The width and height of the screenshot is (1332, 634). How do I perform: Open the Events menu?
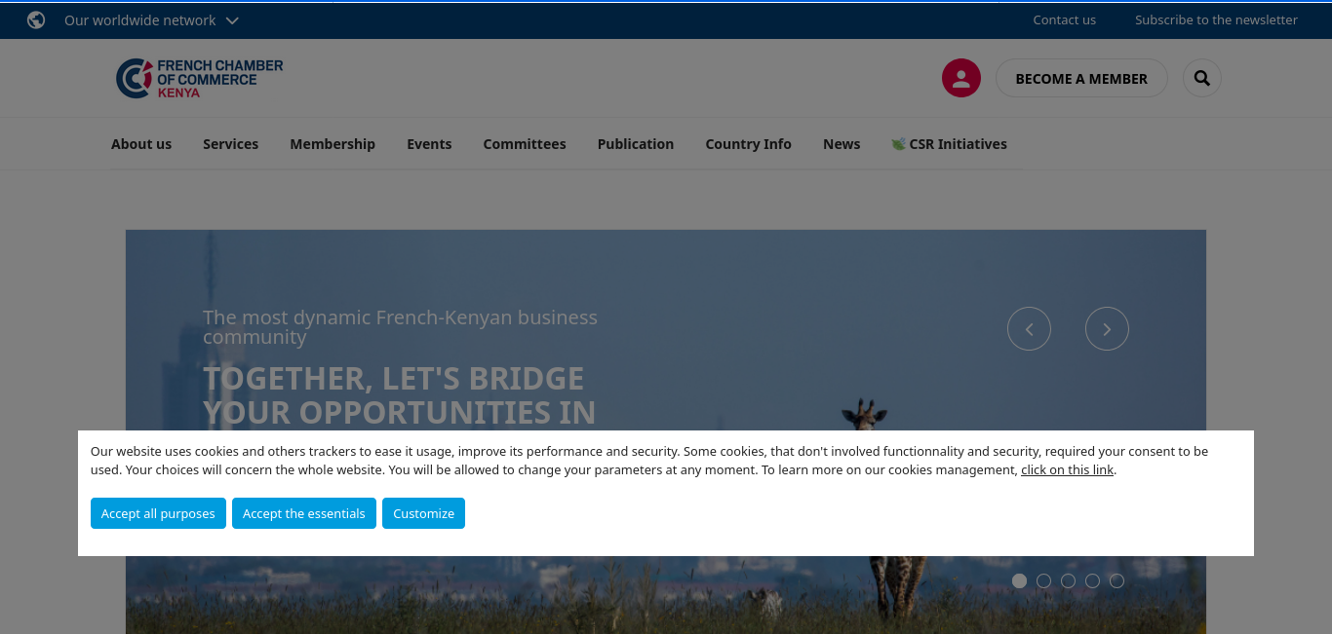pyautogui.click(x=429, y=144)
